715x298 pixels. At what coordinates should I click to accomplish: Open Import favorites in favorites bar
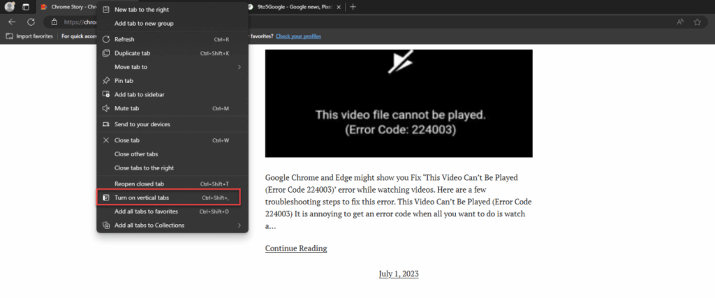pos(29,36)
